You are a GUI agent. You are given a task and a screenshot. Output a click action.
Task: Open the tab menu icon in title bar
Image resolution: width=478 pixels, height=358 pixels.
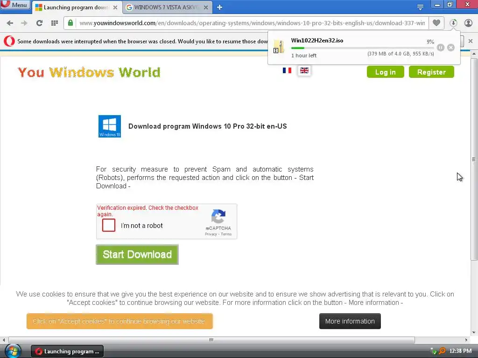point(421,7)
